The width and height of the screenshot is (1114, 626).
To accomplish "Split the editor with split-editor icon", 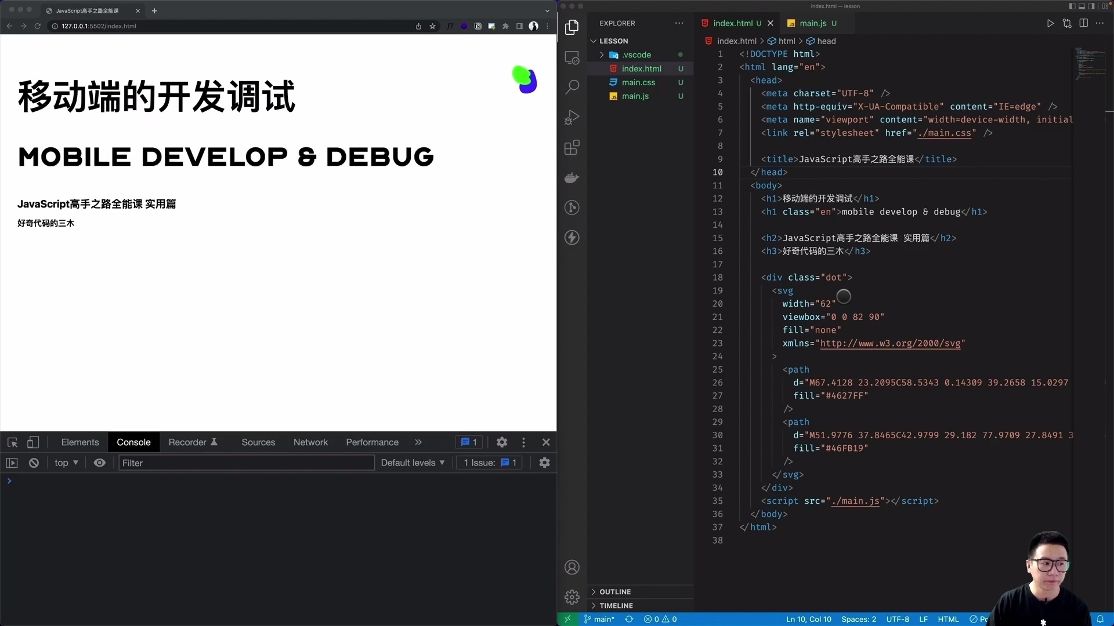I will tap(1084, 23).
